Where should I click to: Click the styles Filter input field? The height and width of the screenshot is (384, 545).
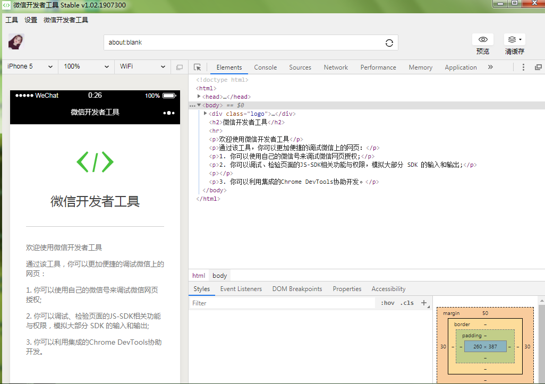tap(282, 303)
